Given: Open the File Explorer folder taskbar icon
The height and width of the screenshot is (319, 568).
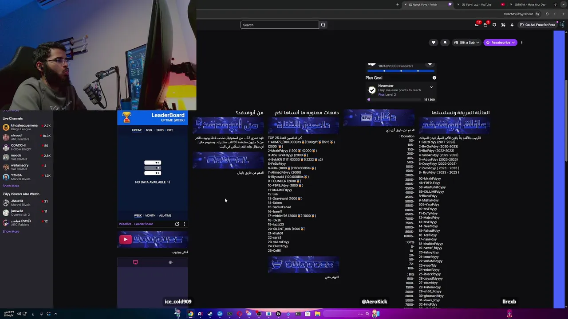Looking at the screenshot, I should (x=317, y=314).
